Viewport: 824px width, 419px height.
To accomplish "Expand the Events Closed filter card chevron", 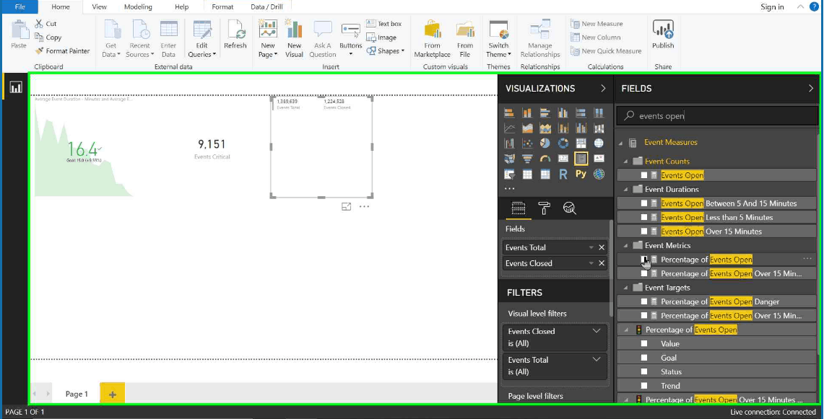I will coord(597,331).
